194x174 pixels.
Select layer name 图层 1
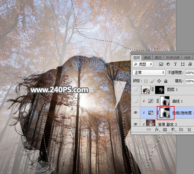pos(172,90)
